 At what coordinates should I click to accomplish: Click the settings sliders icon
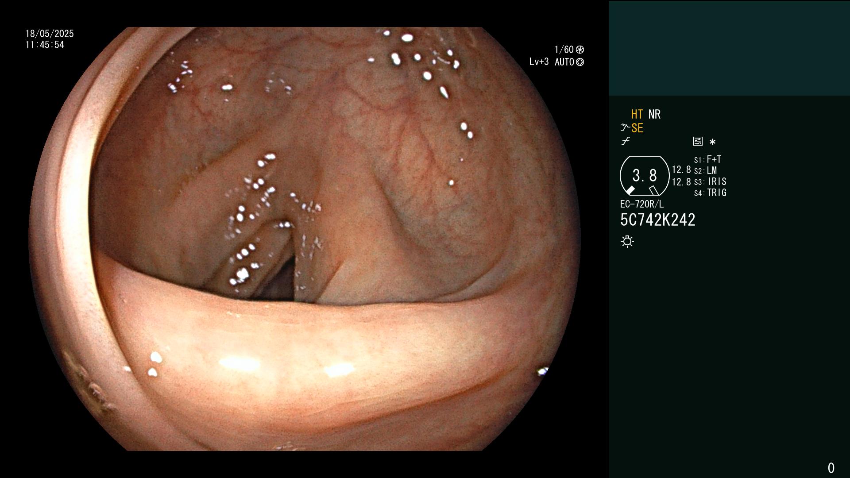[x=698, y=142]
